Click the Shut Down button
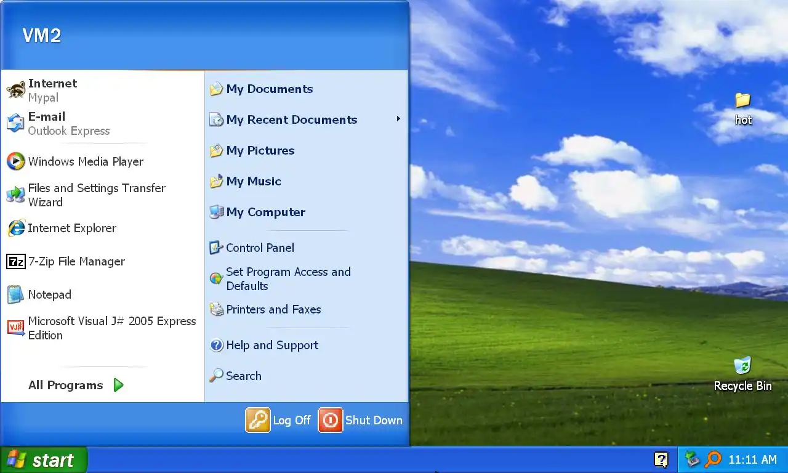Image resolution: width=788 pixels, height=473 pixels. pos(361,420)
